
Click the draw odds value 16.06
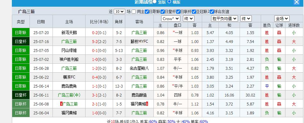coord(229,95)
